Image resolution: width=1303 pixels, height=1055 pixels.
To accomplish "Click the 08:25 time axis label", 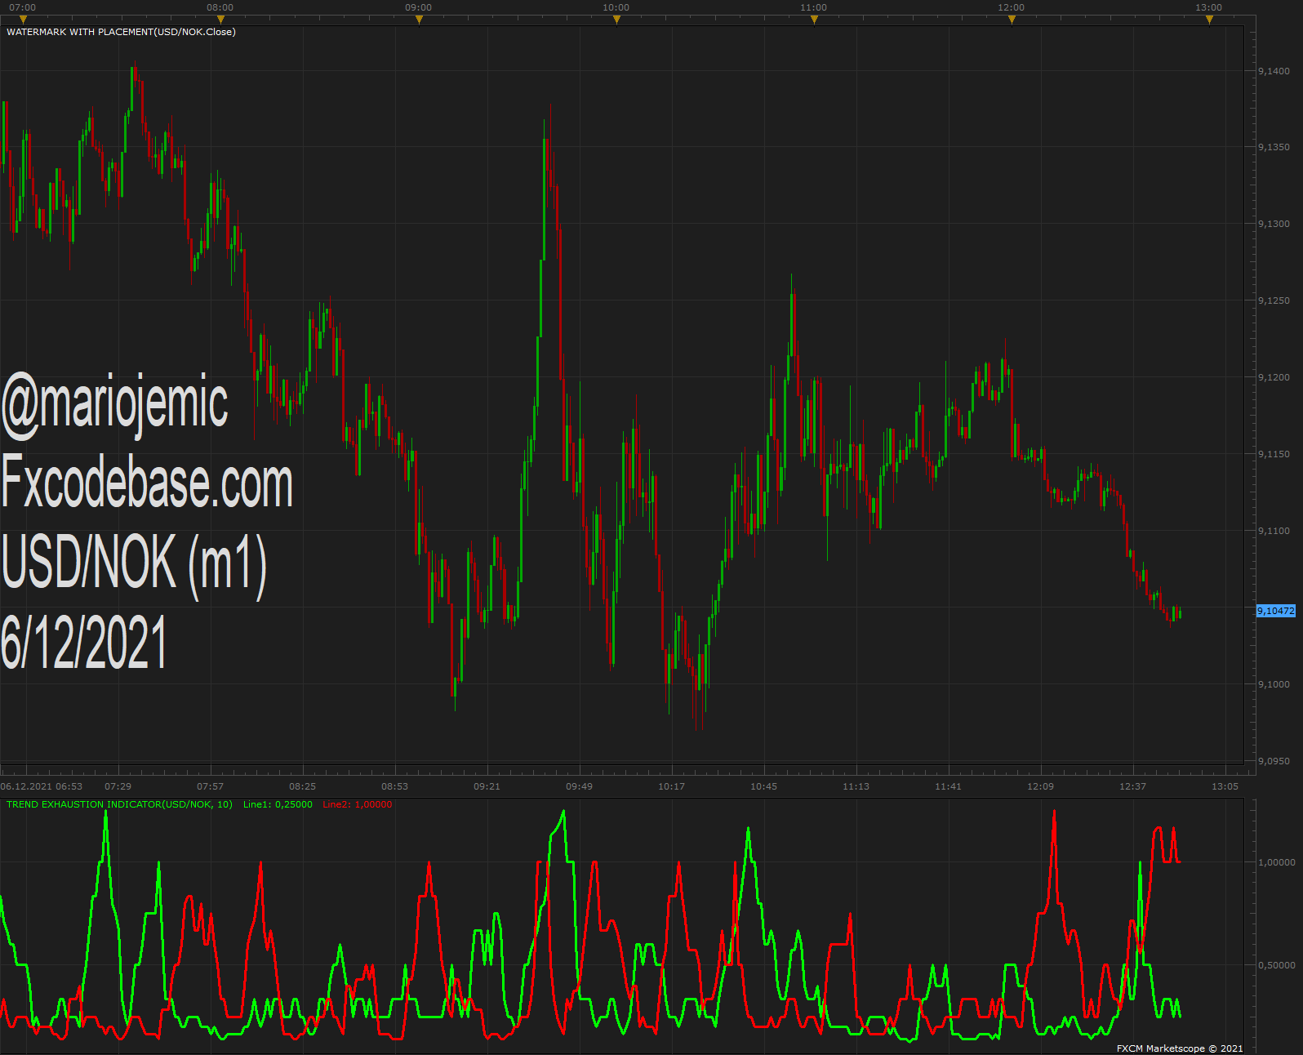I will (302, 786).
